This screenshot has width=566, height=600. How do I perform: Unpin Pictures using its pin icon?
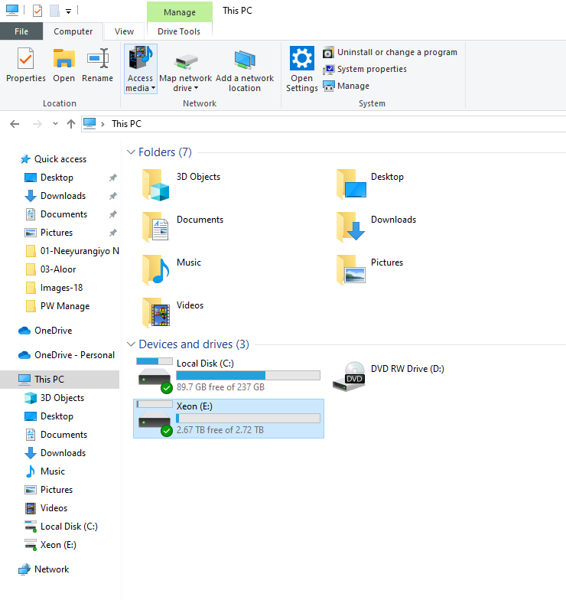(x=113, y=233)
